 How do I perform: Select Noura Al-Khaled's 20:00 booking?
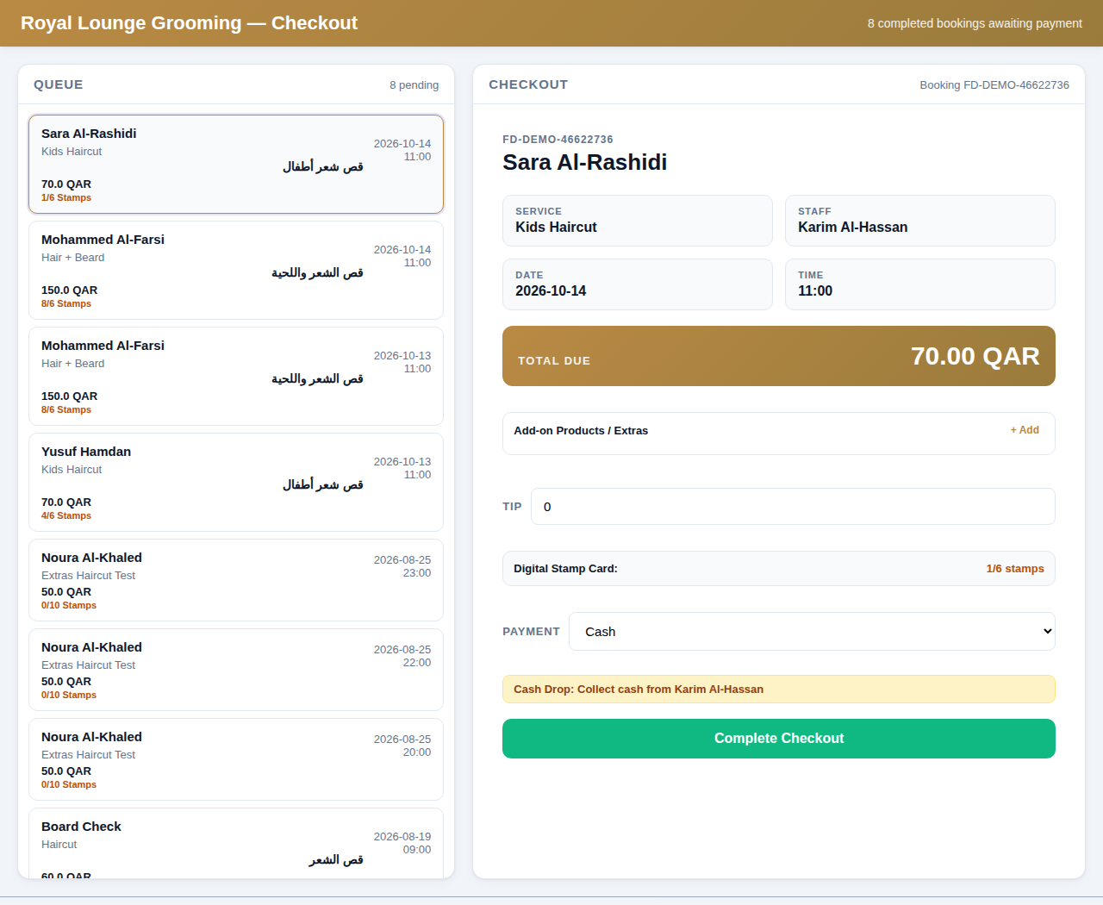(236, 759)
